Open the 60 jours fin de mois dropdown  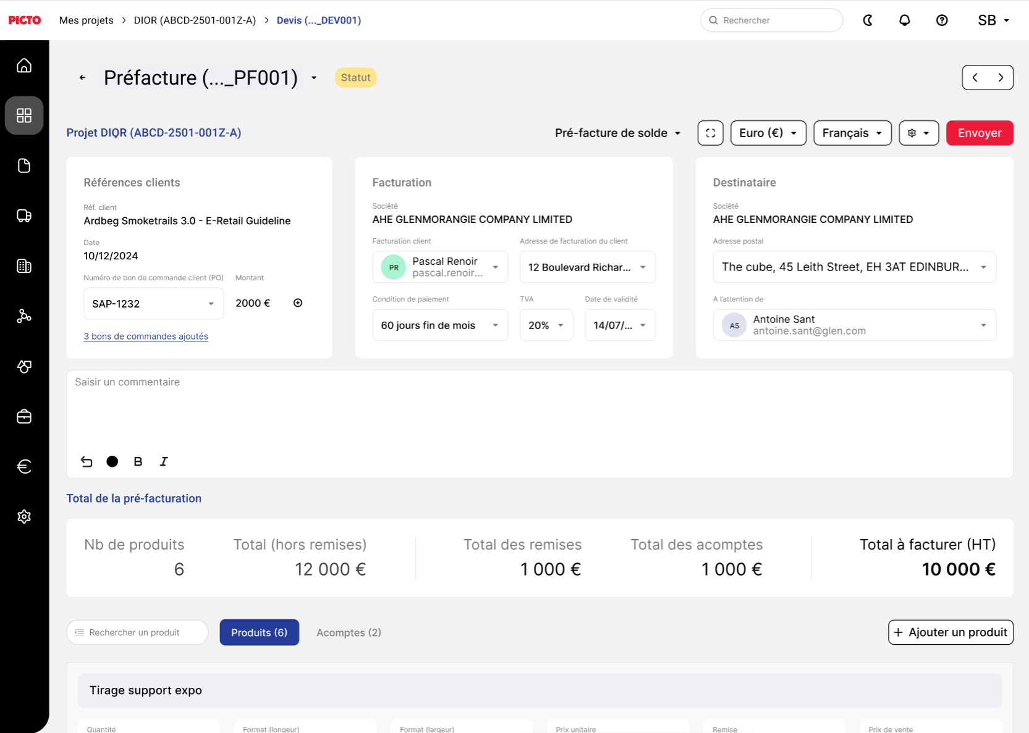tap(440, 325)
